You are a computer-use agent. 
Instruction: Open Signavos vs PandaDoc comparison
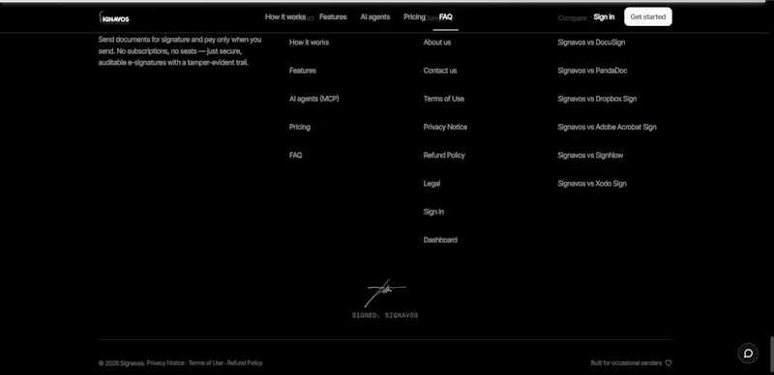592,71
